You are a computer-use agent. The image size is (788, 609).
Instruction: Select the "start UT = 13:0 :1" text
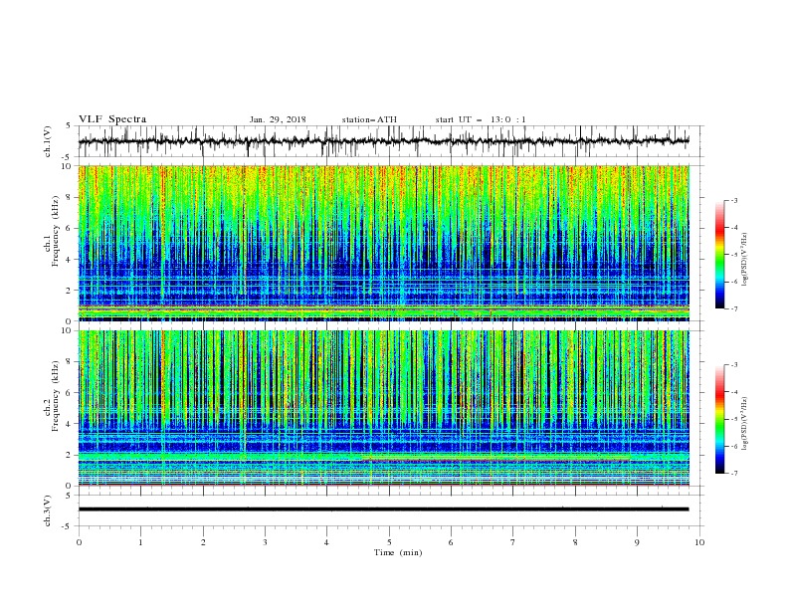coord(481,119)
